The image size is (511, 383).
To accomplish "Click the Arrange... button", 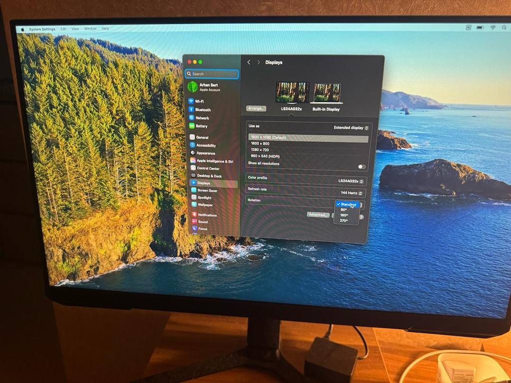I will click(256, 108).
